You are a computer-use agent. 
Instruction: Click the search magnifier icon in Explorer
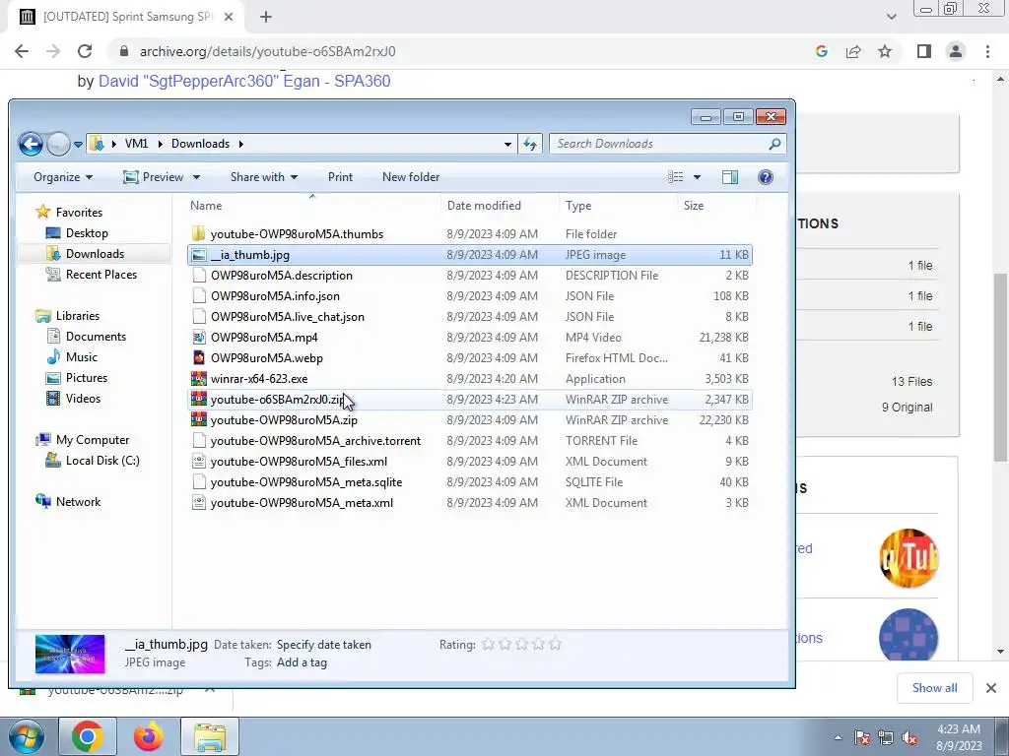pos(774,144)
